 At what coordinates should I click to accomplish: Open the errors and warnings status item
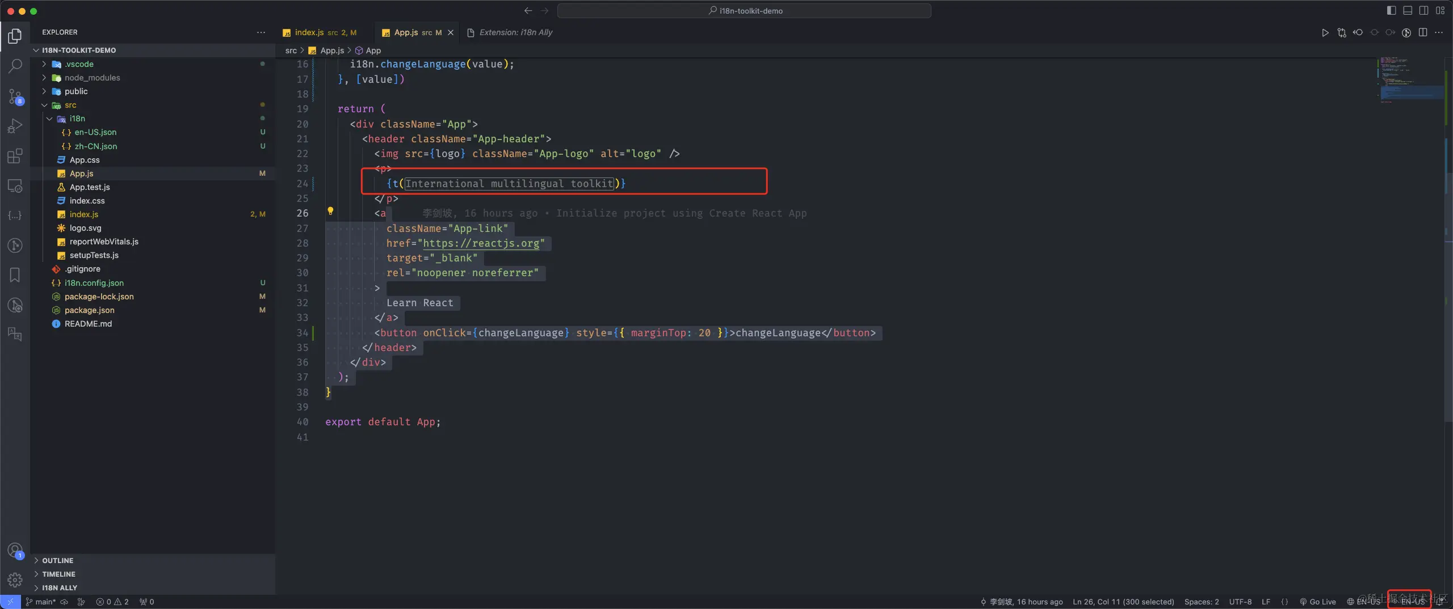click(112, 602)
